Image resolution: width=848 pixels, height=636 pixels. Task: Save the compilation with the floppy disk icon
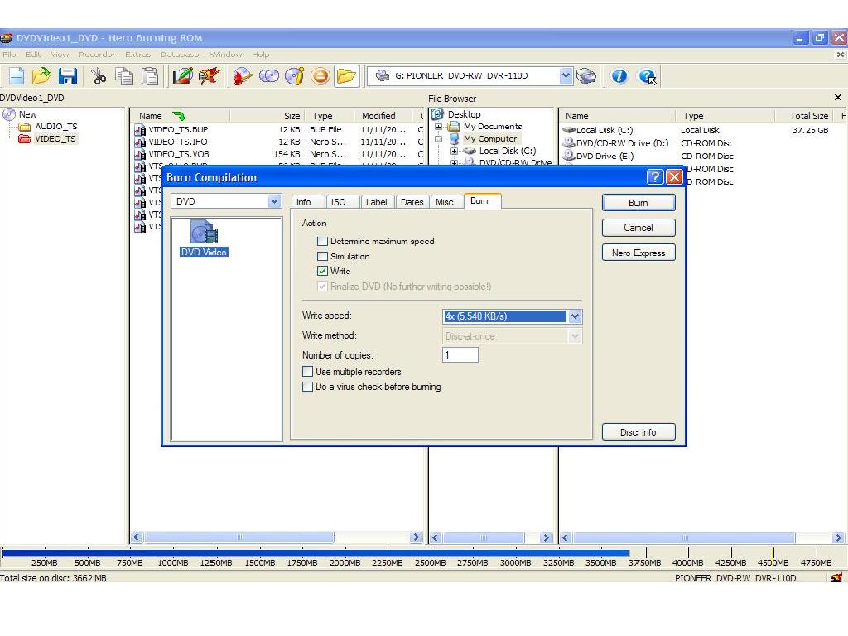(68, 76)
